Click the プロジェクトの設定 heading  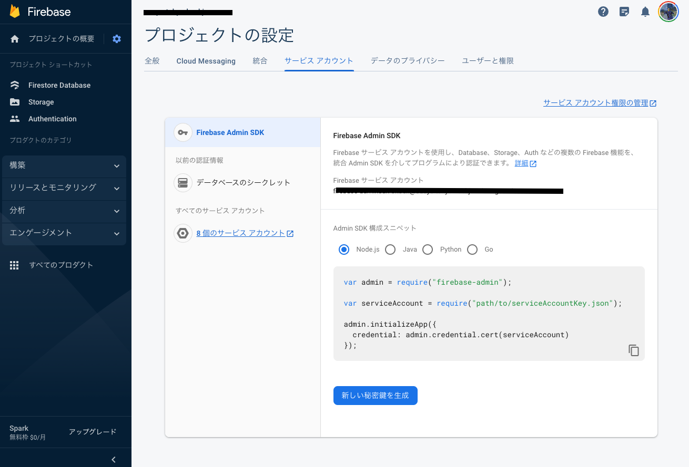[x=219, y=35]
